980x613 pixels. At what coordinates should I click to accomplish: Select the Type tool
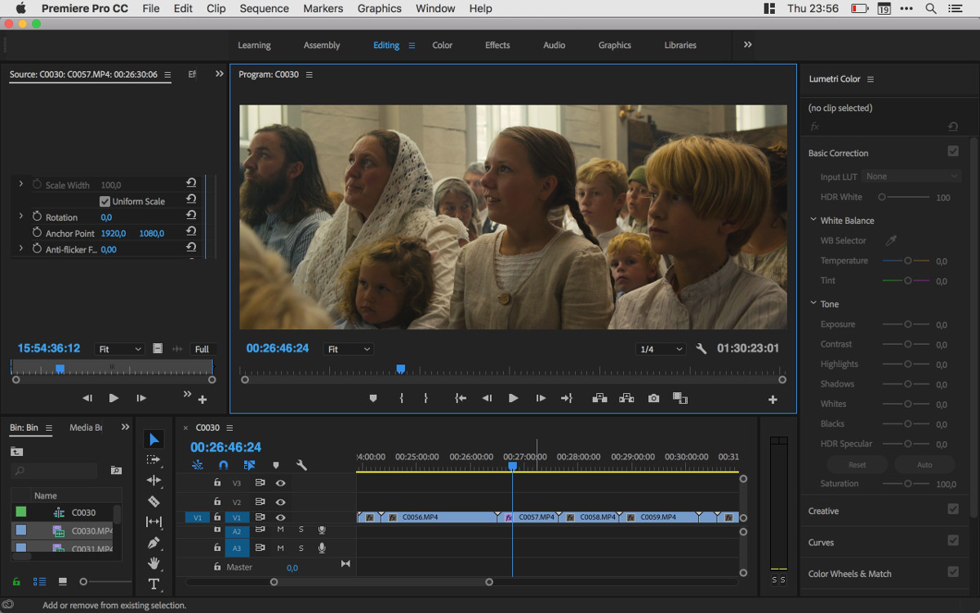pos(154,584)
